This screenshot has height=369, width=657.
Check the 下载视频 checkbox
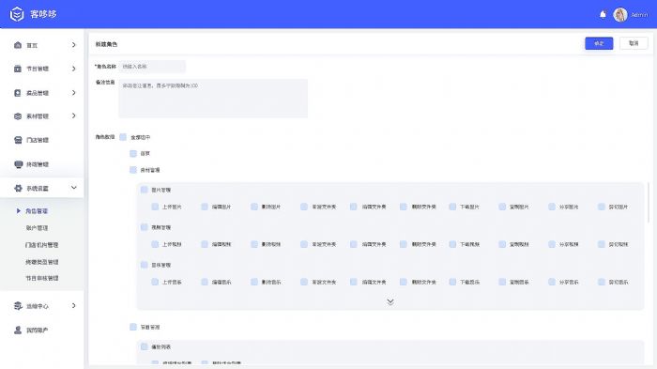coord(452,244)
